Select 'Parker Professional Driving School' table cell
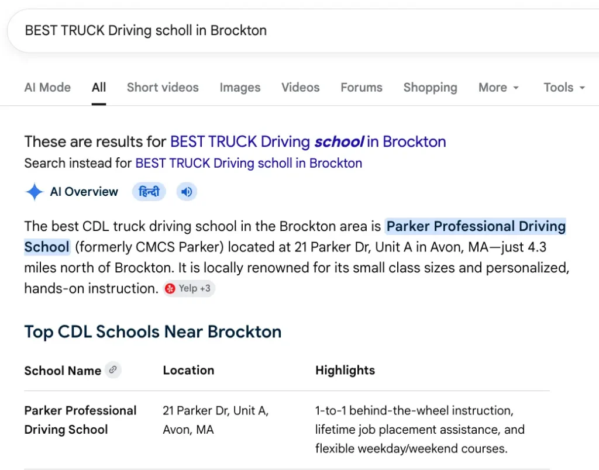 [x=80, y=420]
